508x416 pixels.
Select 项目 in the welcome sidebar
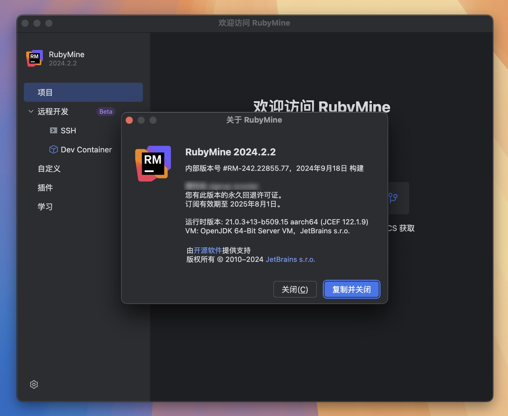[45, 92]
